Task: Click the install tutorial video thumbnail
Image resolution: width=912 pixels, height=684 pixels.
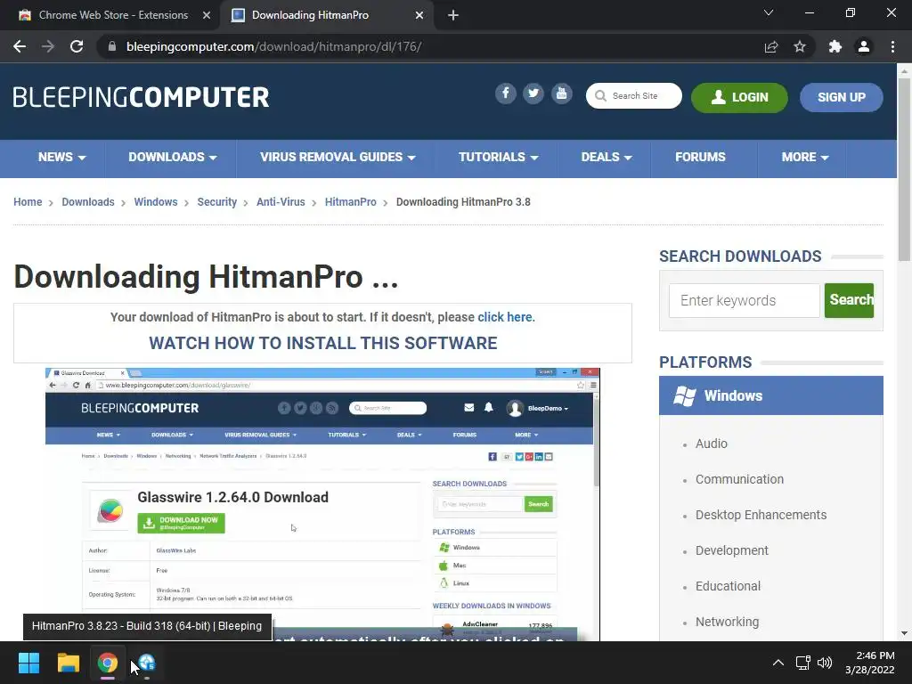Action: (322, 504)
